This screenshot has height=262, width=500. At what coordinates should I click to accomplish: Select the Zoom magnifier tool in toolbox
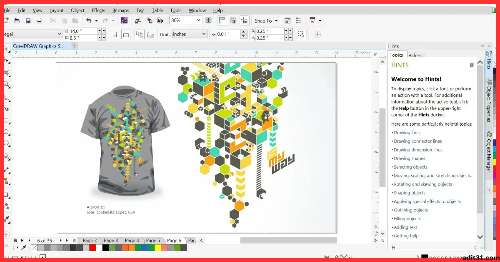(x=7, y=84)
